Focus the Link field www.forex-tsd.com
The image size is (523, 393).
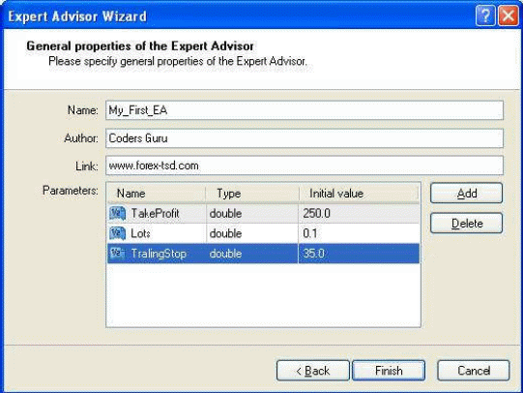pos(305,166)
